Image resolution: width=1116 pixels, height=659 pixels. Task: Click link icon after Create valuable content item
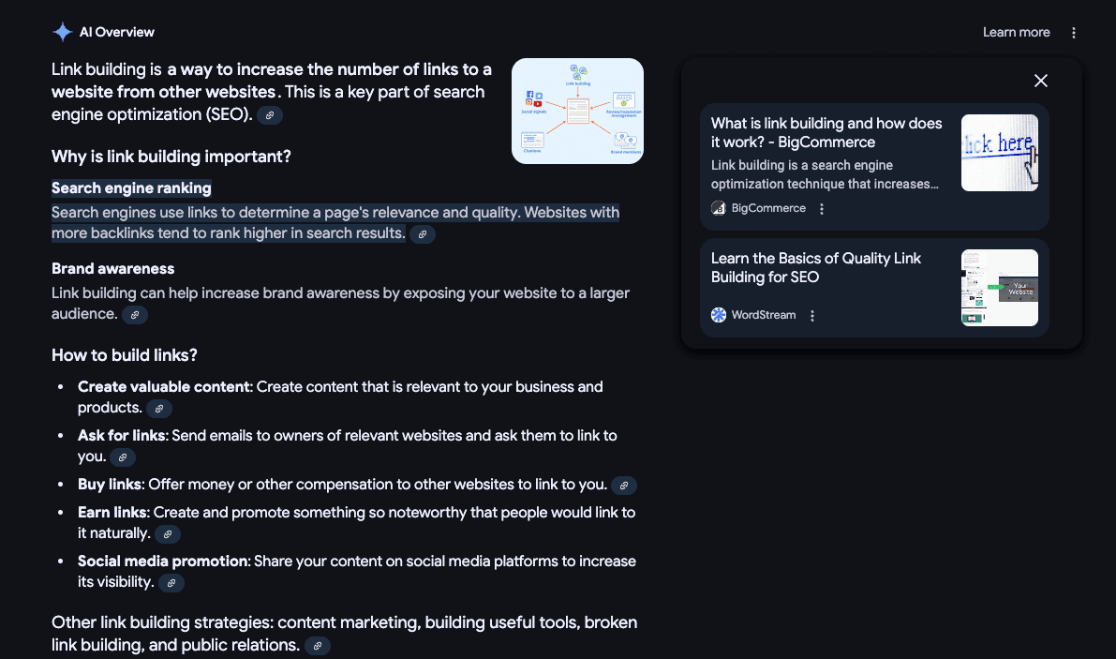point(159,409)
